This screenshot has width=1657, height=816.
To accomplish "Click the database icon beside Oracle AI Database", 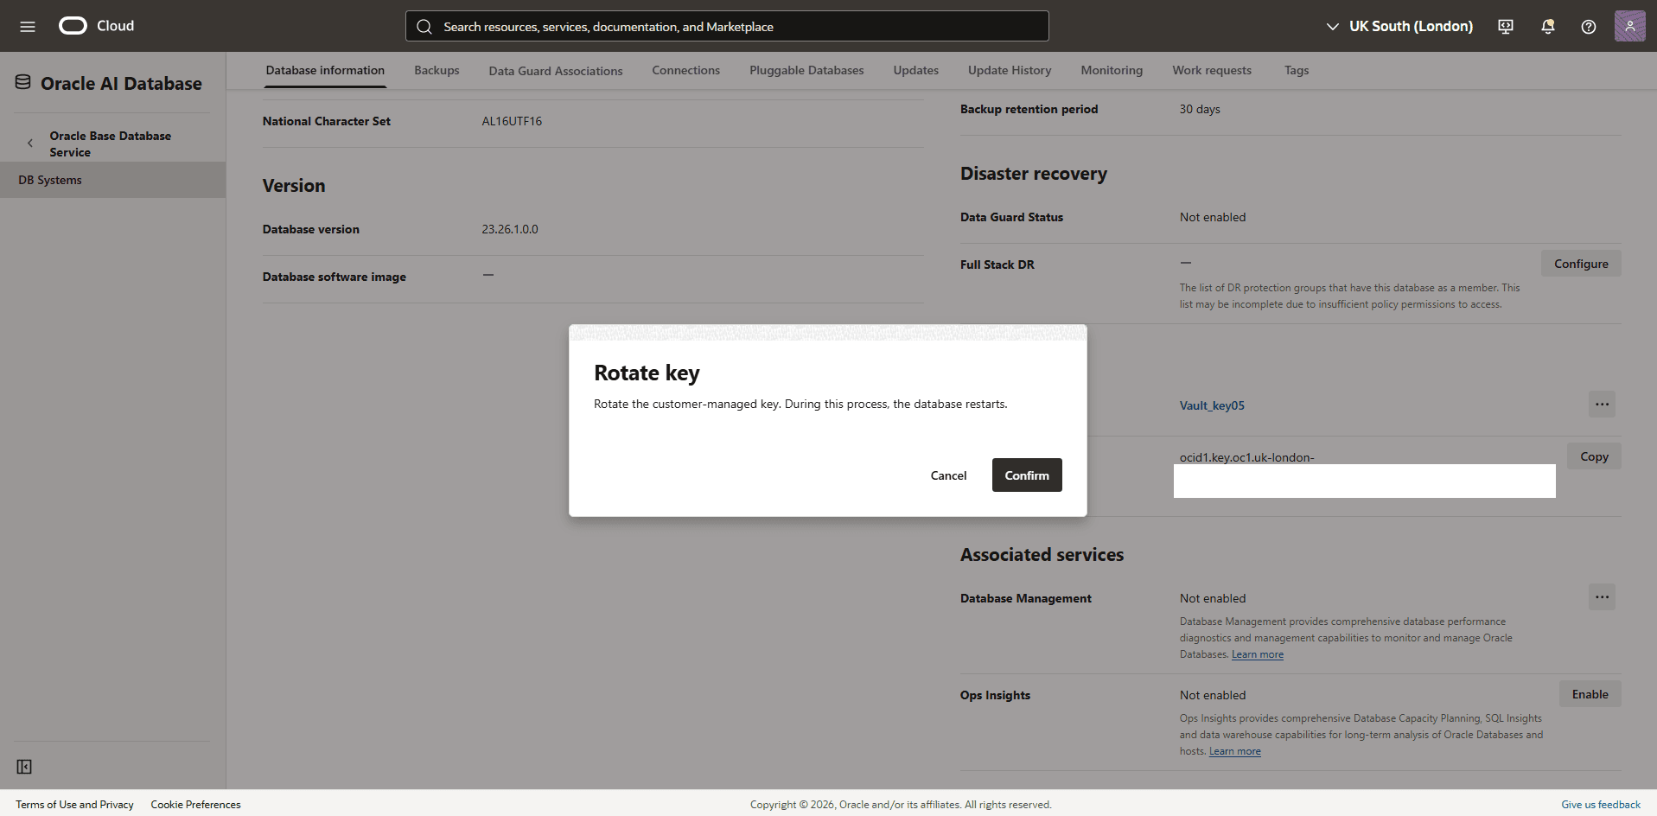I will 23,82.
